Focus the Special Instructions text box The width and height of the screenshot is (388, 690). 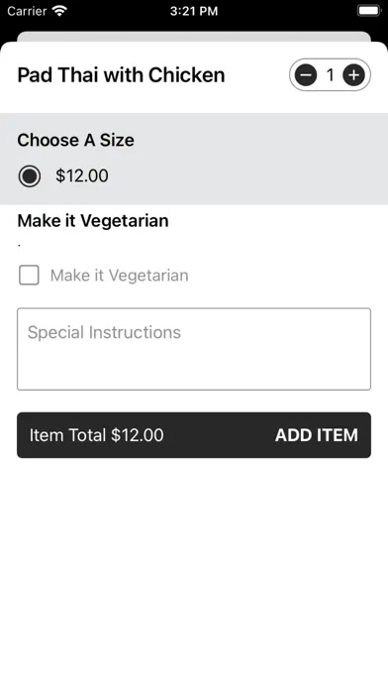click(194, 349)
